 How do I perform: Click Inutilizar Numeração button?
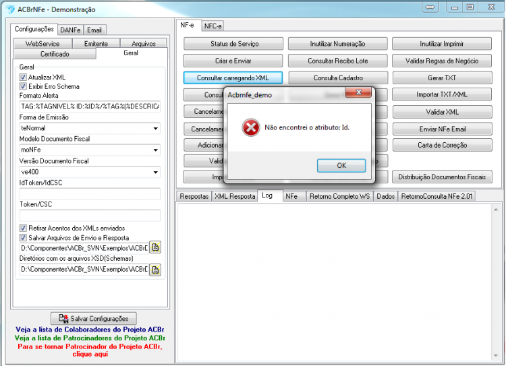(x=337, y=44)
